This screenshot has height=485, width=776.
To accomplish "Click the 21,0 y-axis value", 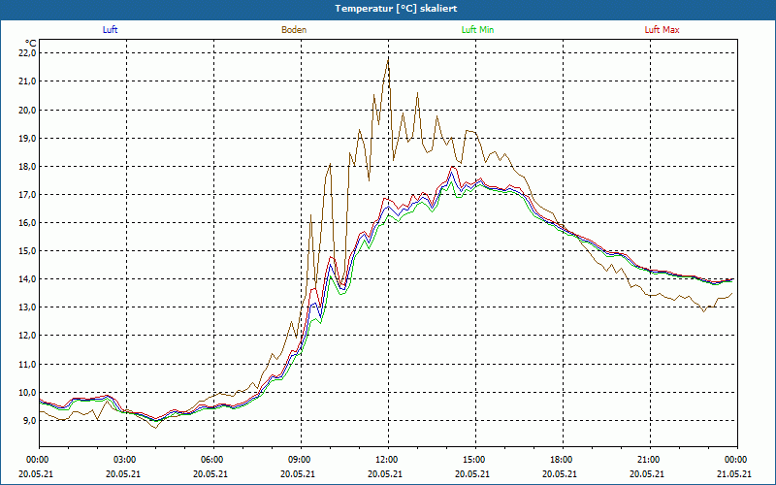I will pos(28,81).
